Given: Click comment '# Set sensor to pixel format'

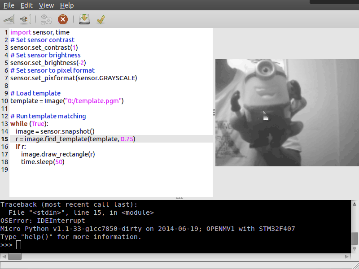Looking at the screenshot, I should coord(53,70).
